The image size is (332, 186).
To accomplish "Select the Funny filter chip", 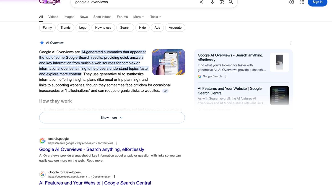I will click(x=47, y=28).
